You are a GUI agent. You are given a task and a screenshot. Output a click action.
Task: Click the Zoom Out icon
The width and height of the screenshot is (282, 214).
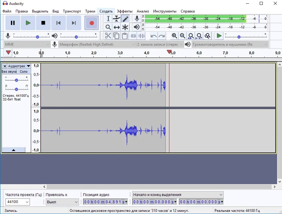pyautogui.click(x=183, y=36)
